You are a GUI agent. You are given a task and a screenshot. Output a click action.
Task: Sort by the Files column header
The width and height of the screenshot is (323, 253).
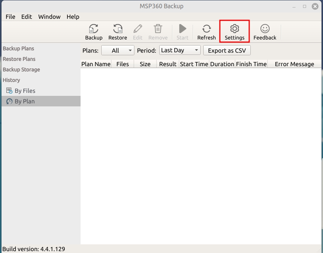coord(123,64)
